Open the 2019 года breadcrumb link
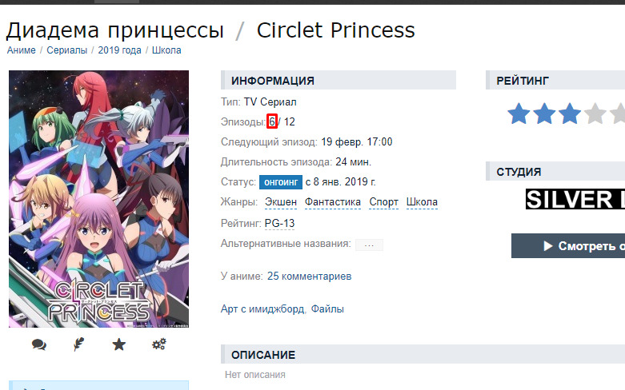Viewport: 625px width, 390px height. (119, 50)
